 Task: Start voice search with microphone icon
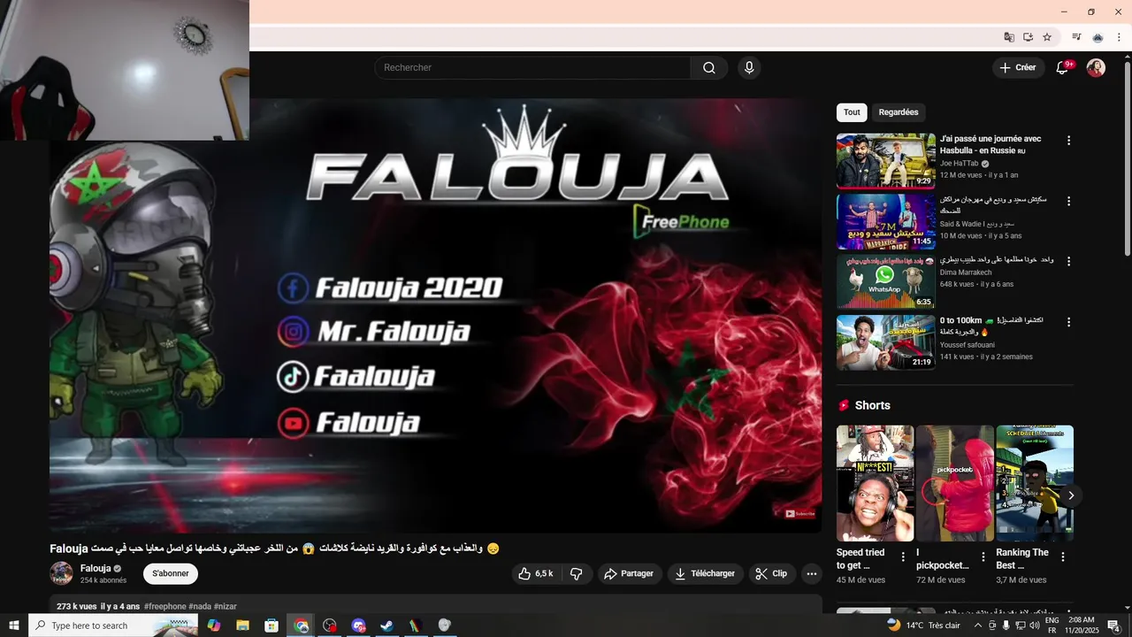coord(749,68)
